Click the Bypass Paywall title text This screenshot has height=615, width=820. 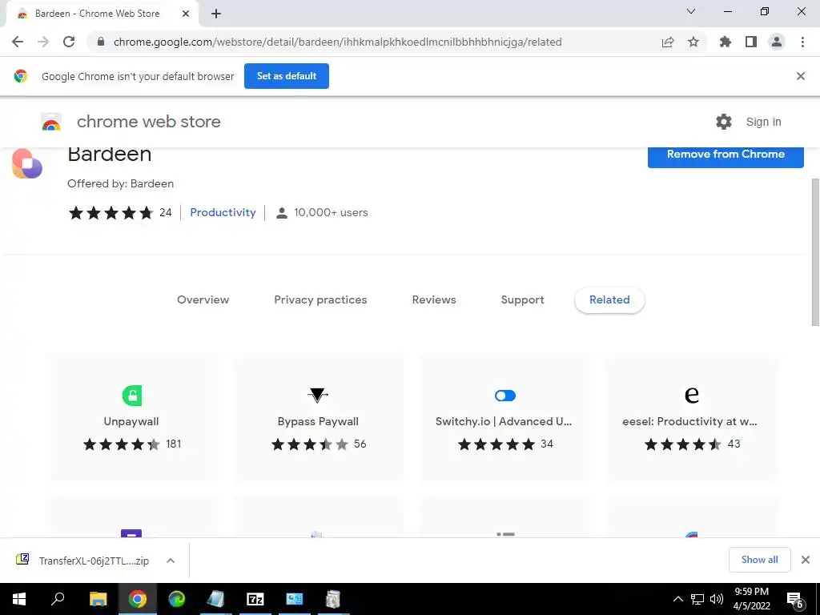tap(318, 421)
